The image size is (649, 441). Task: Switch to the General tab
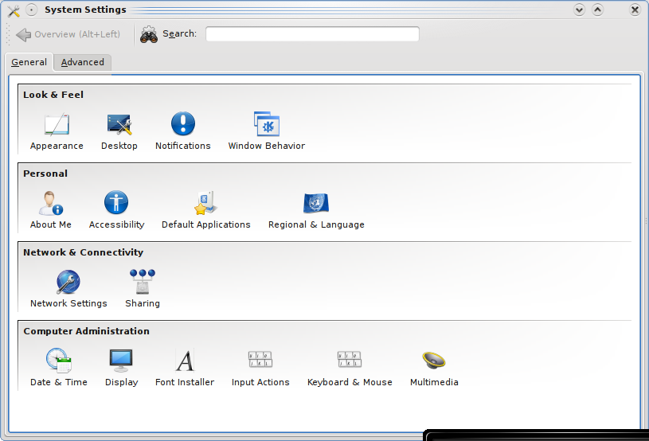tap(29, 62)
